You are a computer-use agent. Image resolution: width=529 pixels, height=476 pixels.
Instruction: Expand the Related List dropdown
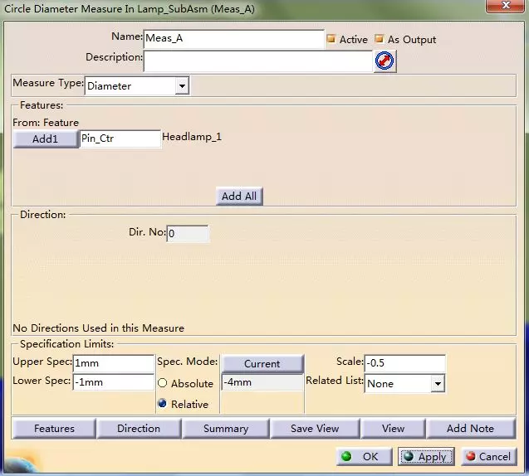tap(437, 384)
